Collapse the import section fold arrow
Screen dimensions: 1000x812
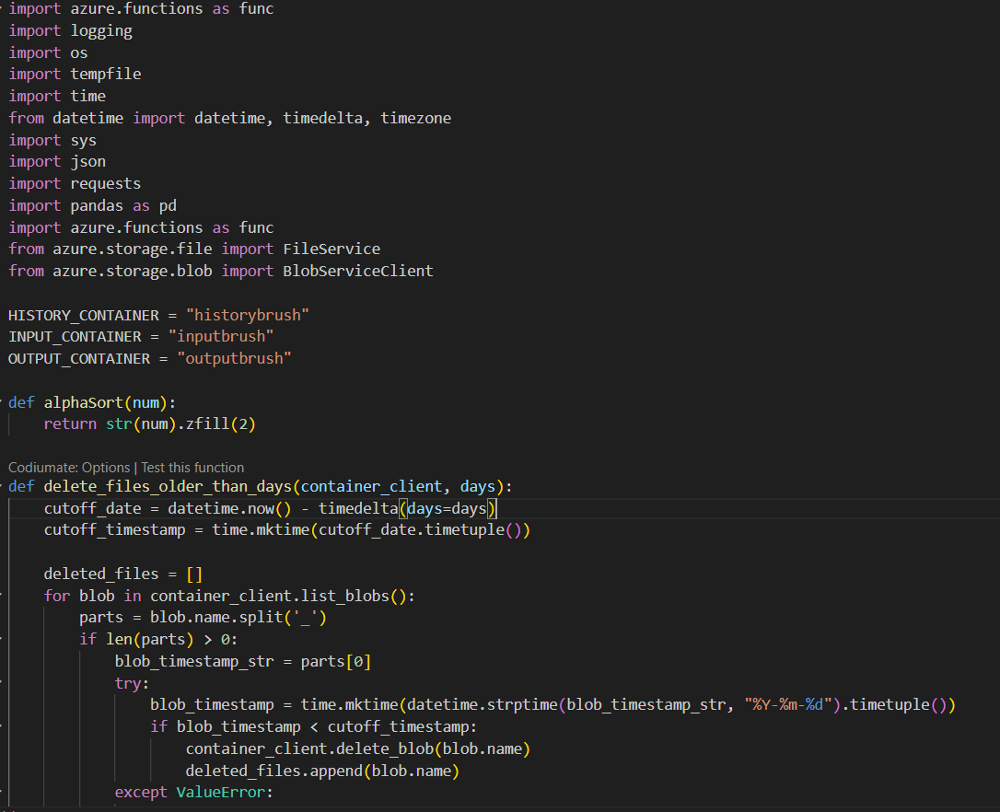2,8
